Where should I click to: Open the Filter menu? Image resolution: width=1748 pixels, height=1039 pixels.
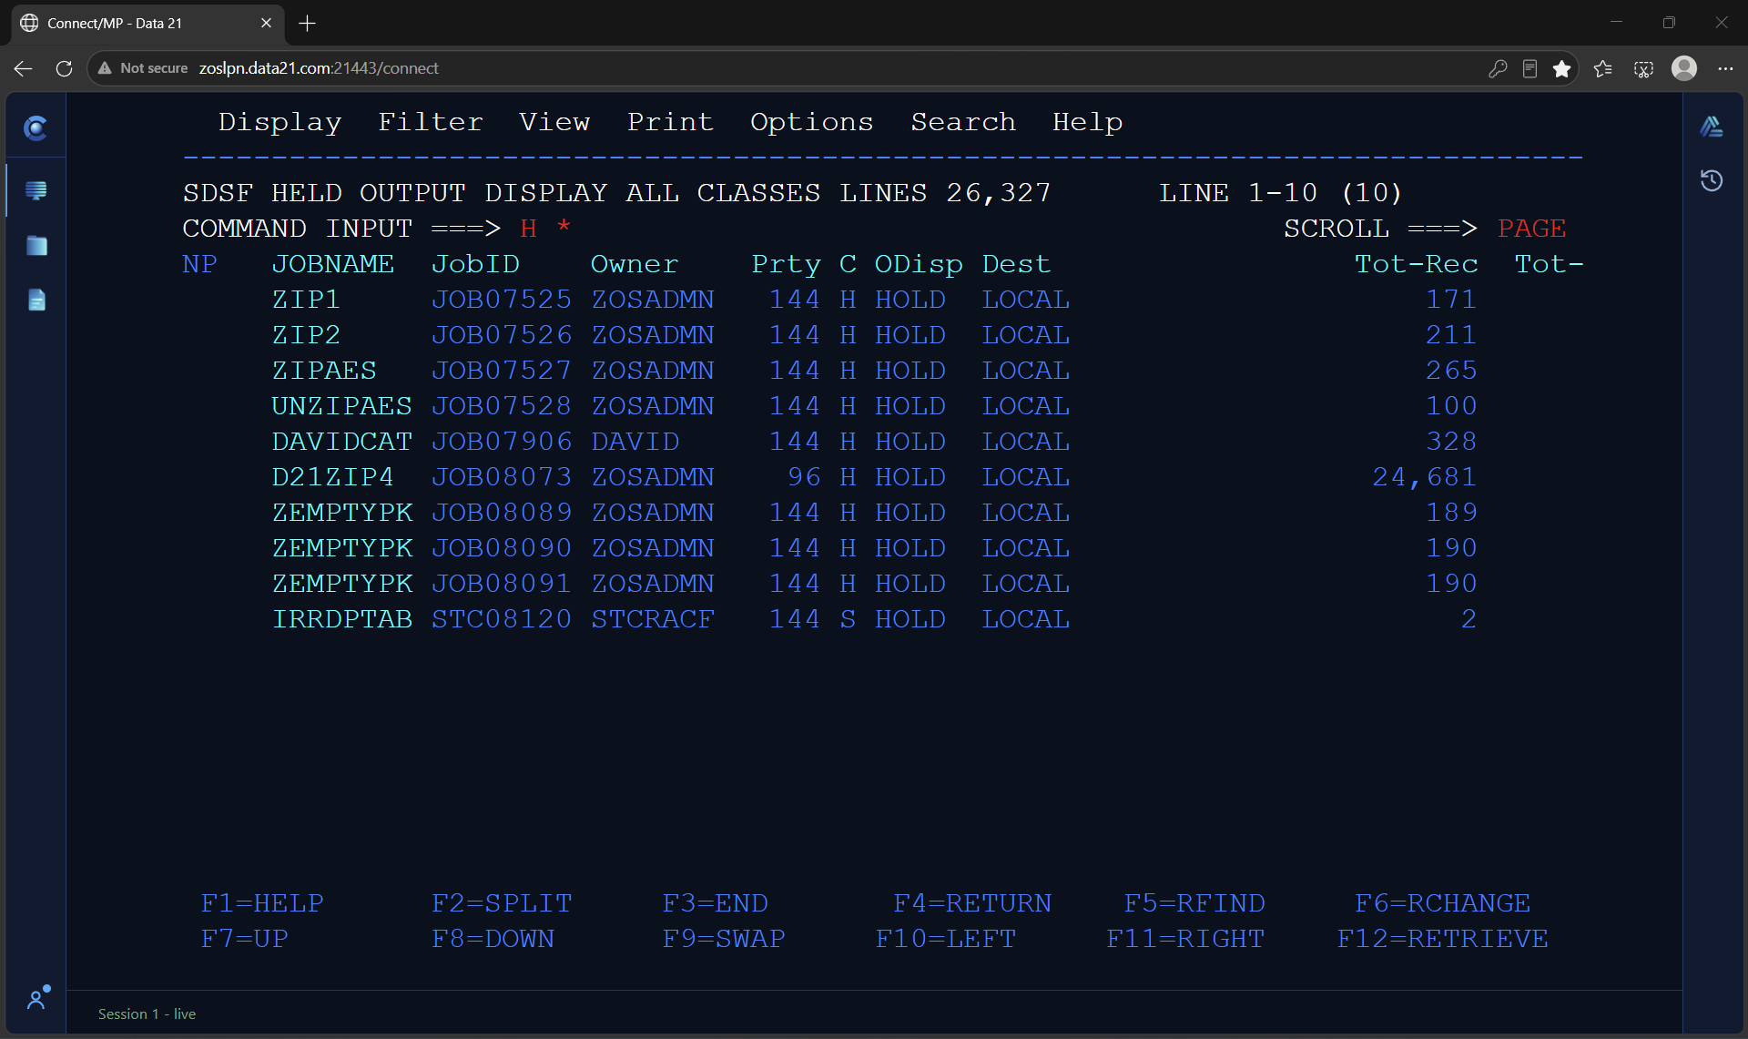431,122
